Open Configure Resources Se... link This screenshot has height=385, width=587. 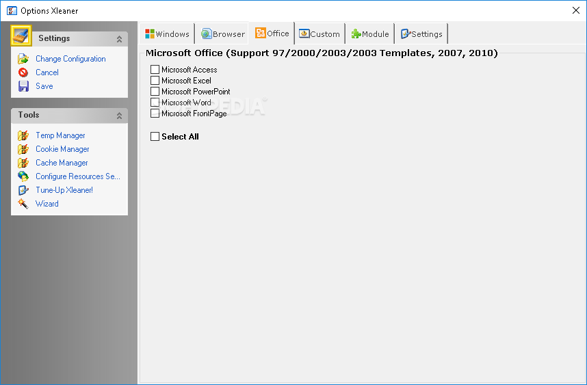click(x=78, y=176)
